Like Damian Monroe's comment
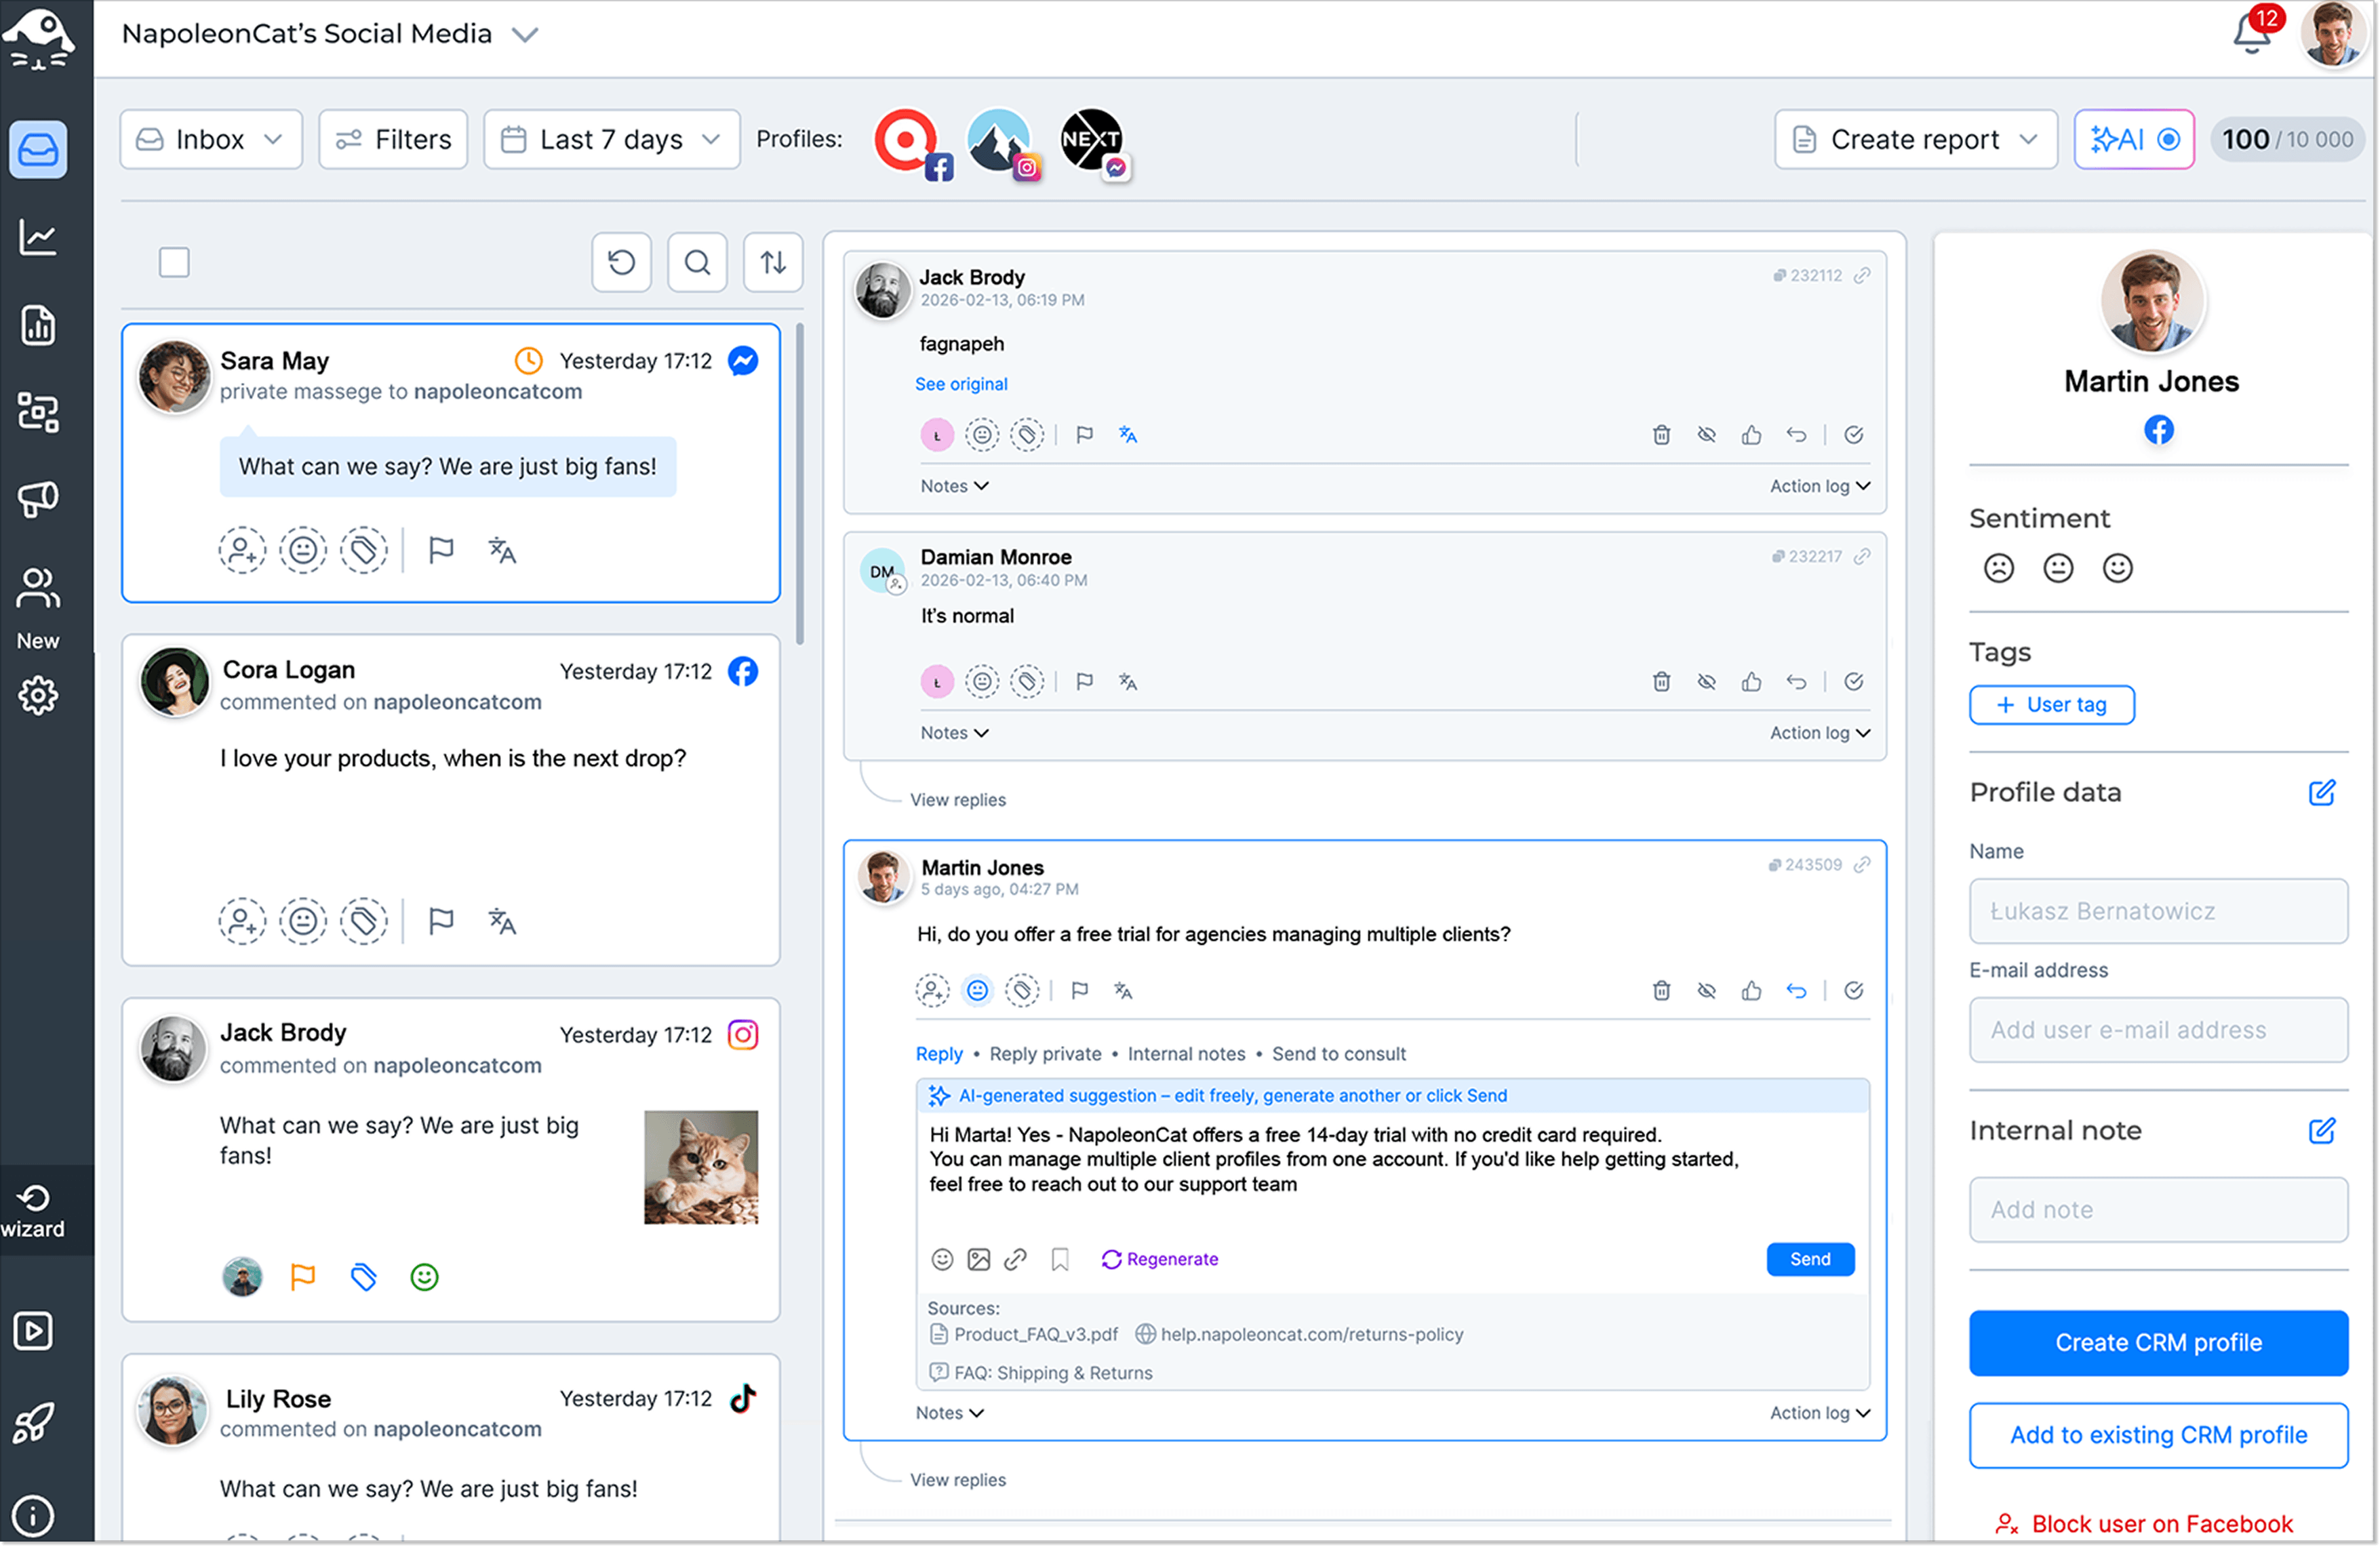 (1751, 682)
